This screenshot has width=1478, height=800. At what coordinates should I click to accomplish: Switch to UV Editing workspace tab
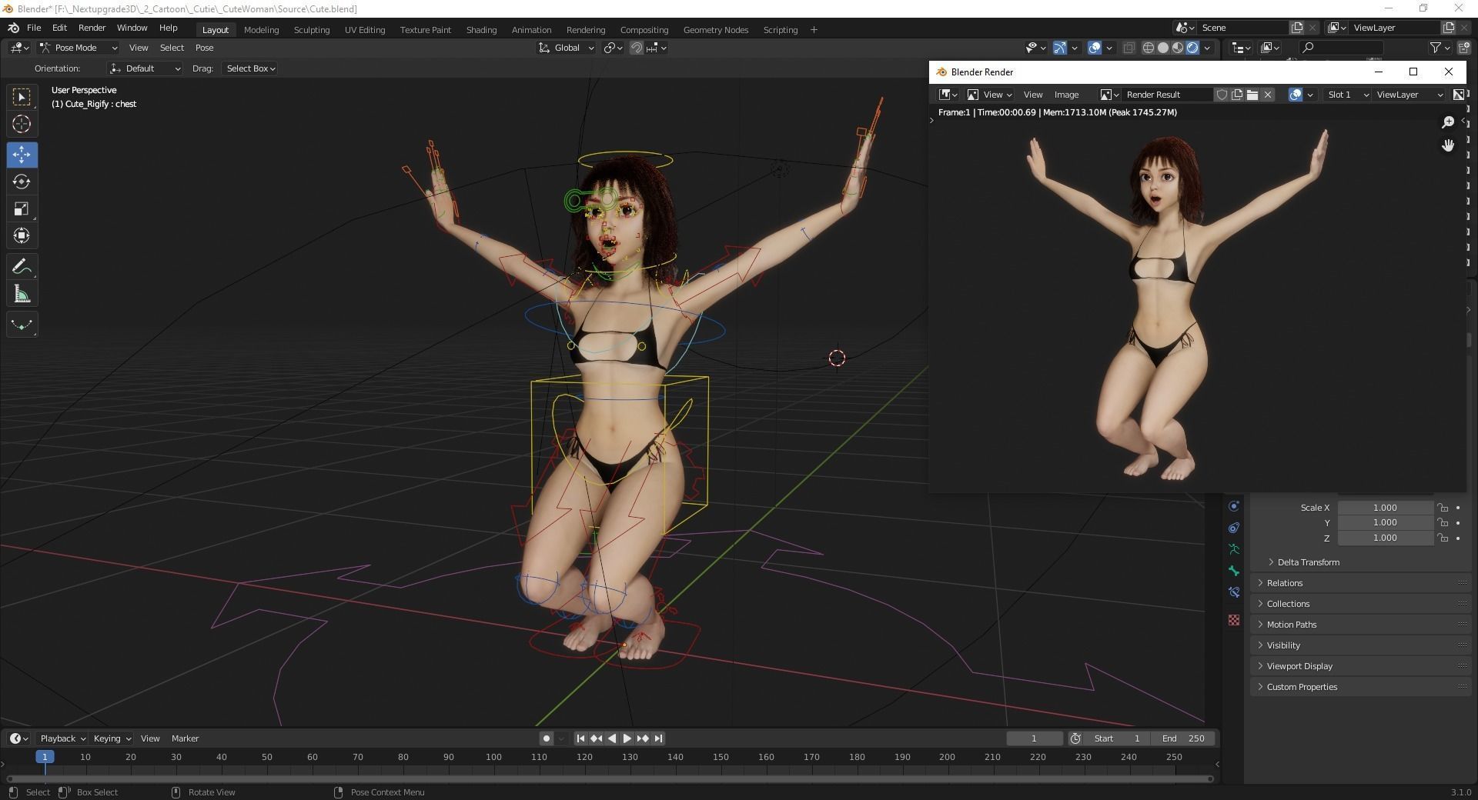click(x=365, y=30)
